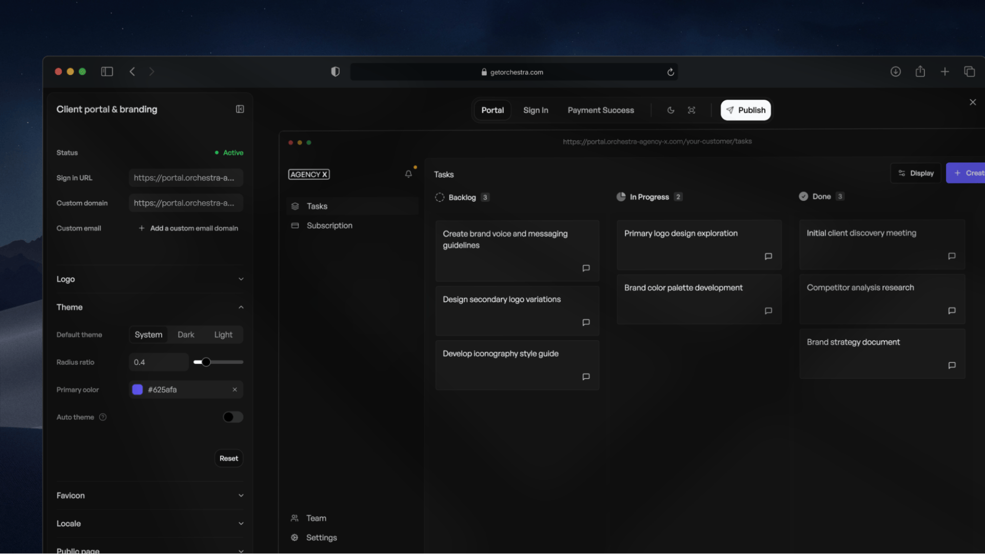Open comments on Primary logo design exploration
Viewport: 985px width, 554px height.
[x=768, y=256]
